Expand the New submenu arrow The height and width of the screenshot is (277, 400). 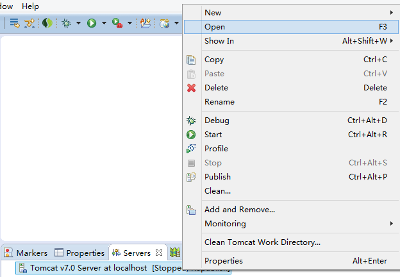[392, 12]
